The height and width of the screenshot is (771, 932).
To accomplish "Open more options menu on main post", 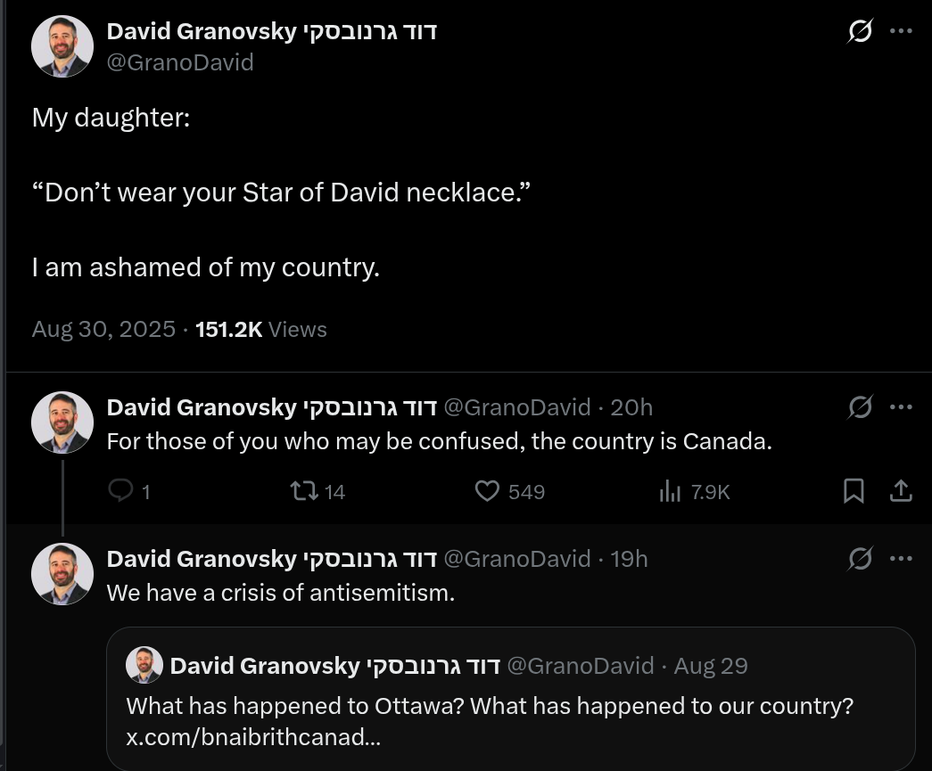I will pyautogui.click(x=901, y=31).
